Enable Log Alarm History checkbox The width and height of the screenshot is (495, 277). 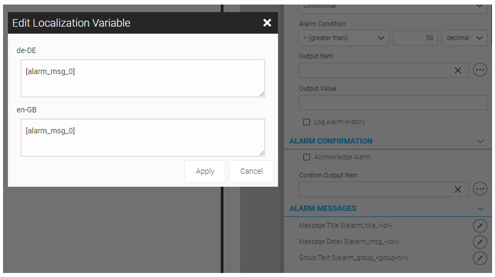coord(306,122)
